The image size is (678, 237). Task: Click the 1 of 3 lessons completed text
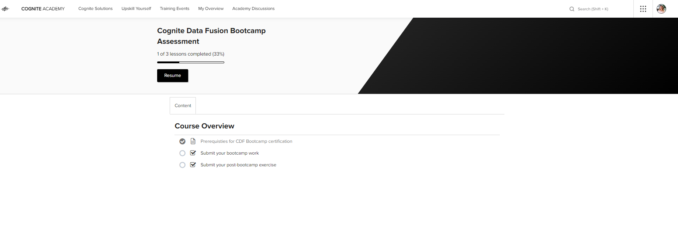pos(191,54)
